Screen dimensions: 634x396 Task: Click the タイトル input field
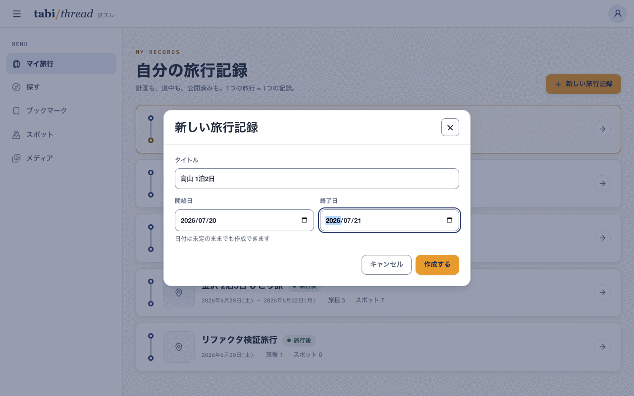coord(317,179)
